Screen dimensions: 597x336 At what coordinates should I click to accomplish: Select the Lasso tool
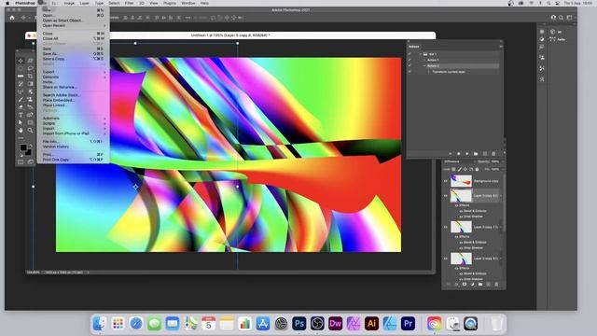click(x=30, y=68)
